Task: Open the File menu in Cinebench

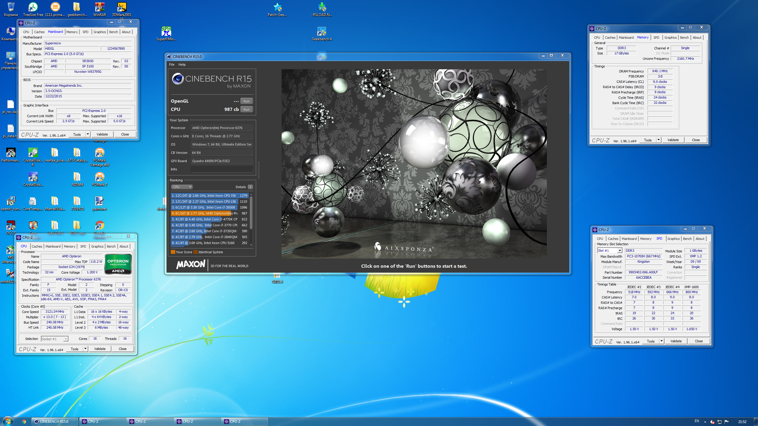Action: pos(172,64)
